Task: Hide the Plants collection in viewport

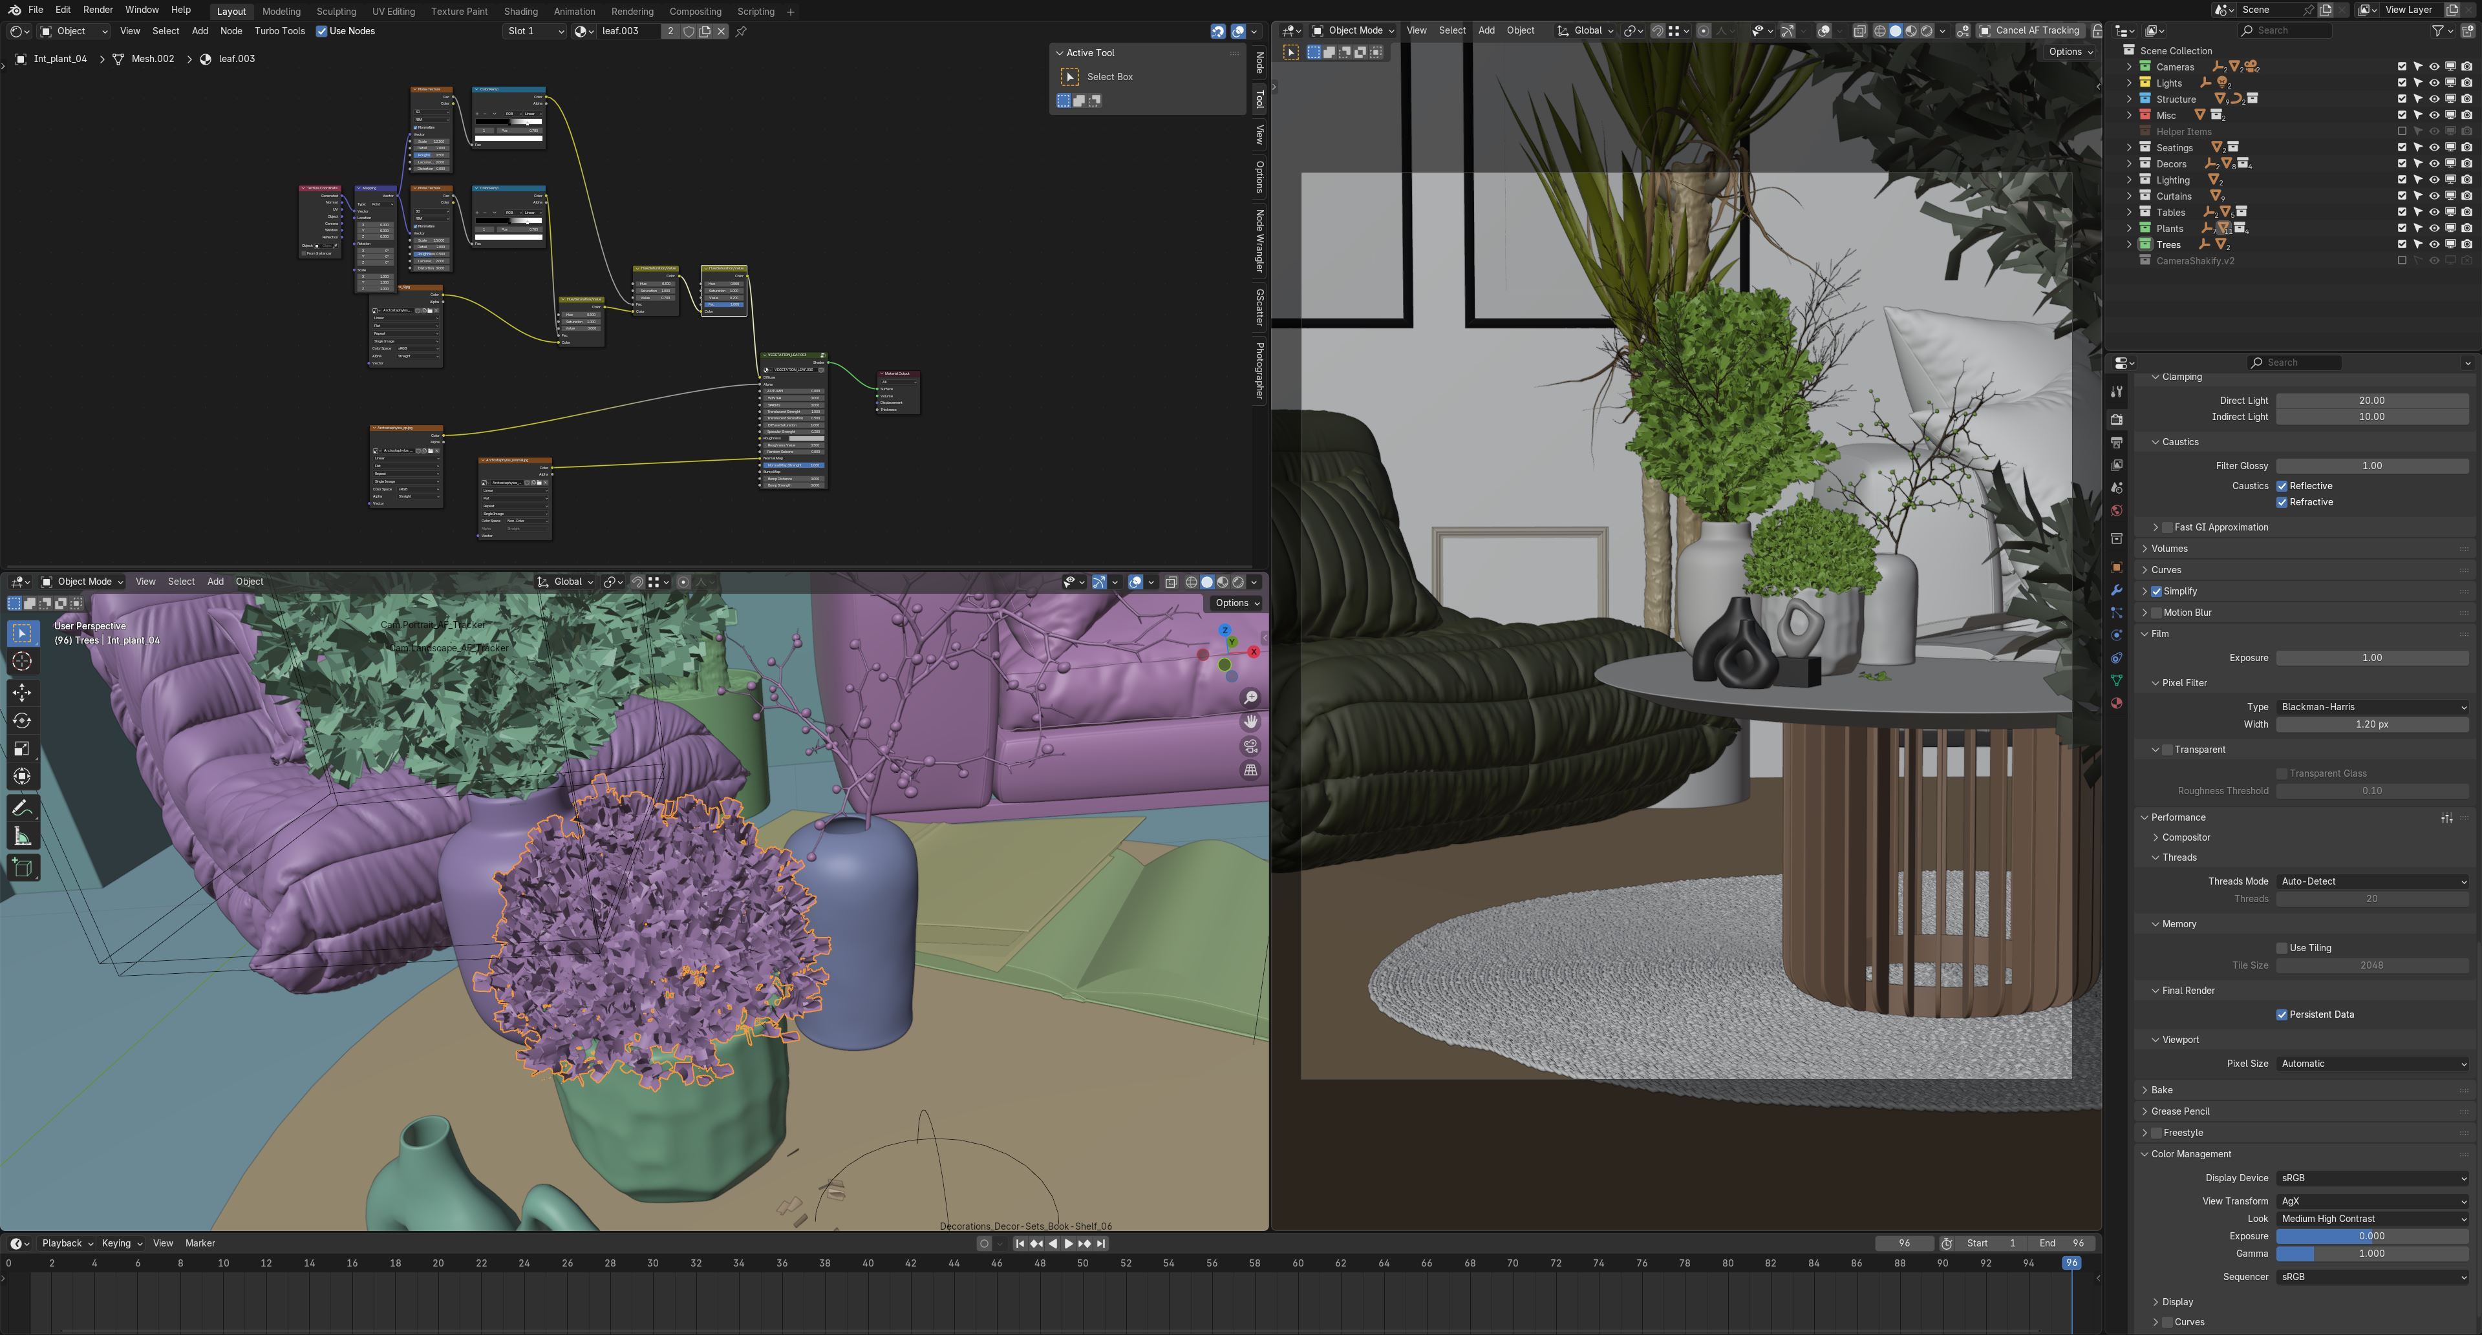Action: [x=2434, y=228]
